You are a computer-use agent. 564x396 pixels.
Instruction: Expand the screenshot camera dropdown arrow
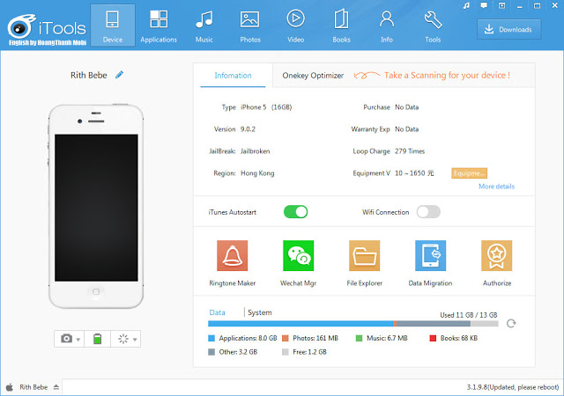click(x=78, y=339)
